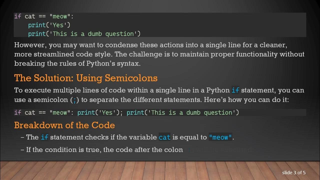320x180 pixels.
Task: Click the "slide 3 of 5" indicator
Action: pyautogui.click(x=294, y=172)
